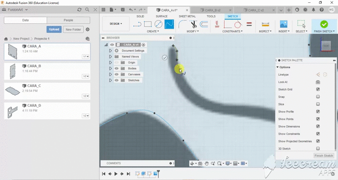
Task: Open the DESIGN workspace dropdown
Action: (116, 24)
